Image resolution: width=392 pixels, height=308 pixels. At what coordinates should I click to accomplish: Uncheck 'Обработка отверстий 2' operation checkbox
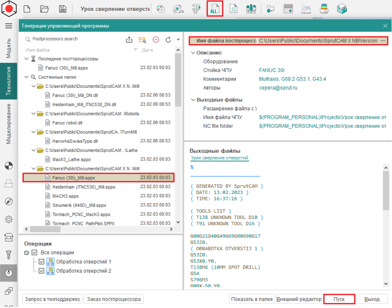42,271
